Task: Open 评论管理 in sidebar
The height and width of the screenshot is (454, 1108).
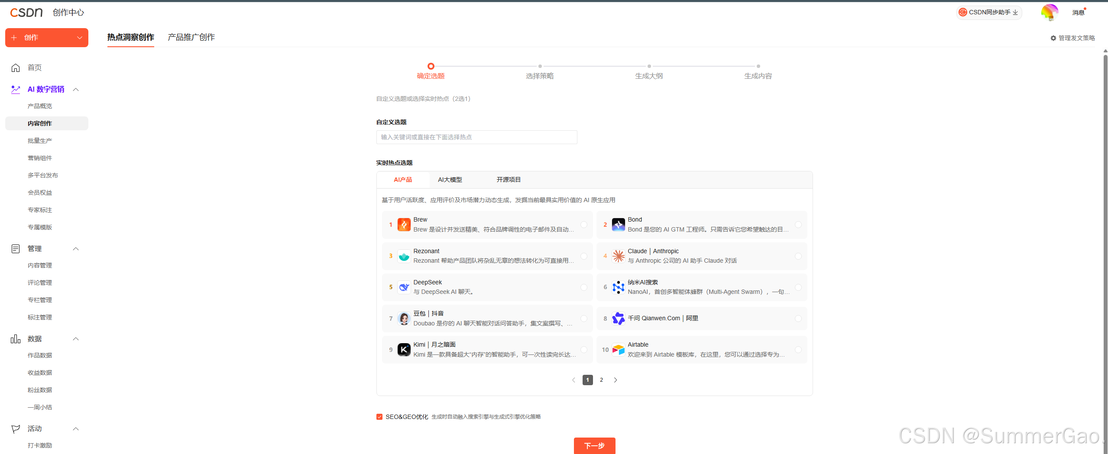Action: [x=40, y=283]
